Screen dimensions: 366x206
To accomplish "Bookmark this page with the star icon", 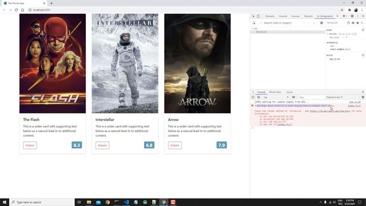I will (x=342, y=10).
